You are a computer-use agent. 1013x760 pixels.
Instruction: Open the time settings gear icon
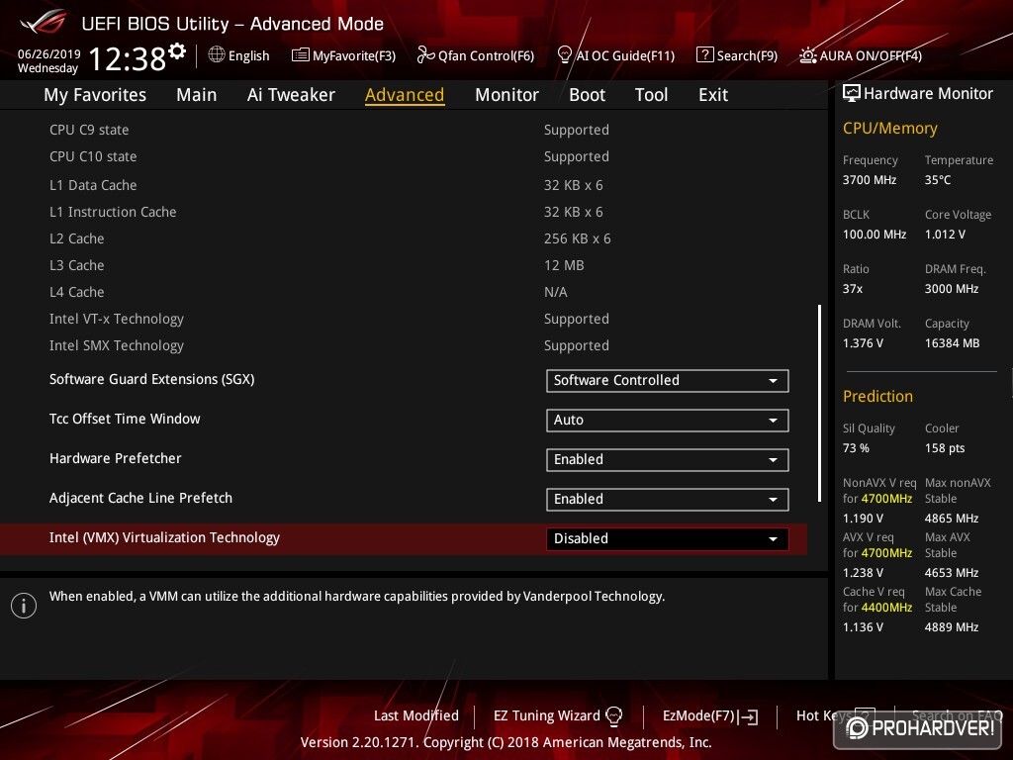click(177, 51)
